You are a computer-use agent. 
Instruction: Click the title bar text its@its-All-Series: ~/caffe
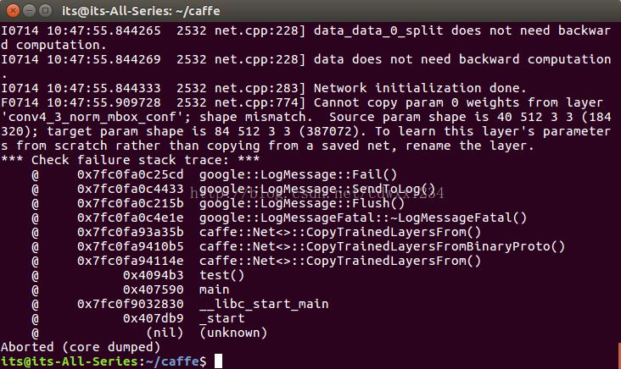[141, 11]
